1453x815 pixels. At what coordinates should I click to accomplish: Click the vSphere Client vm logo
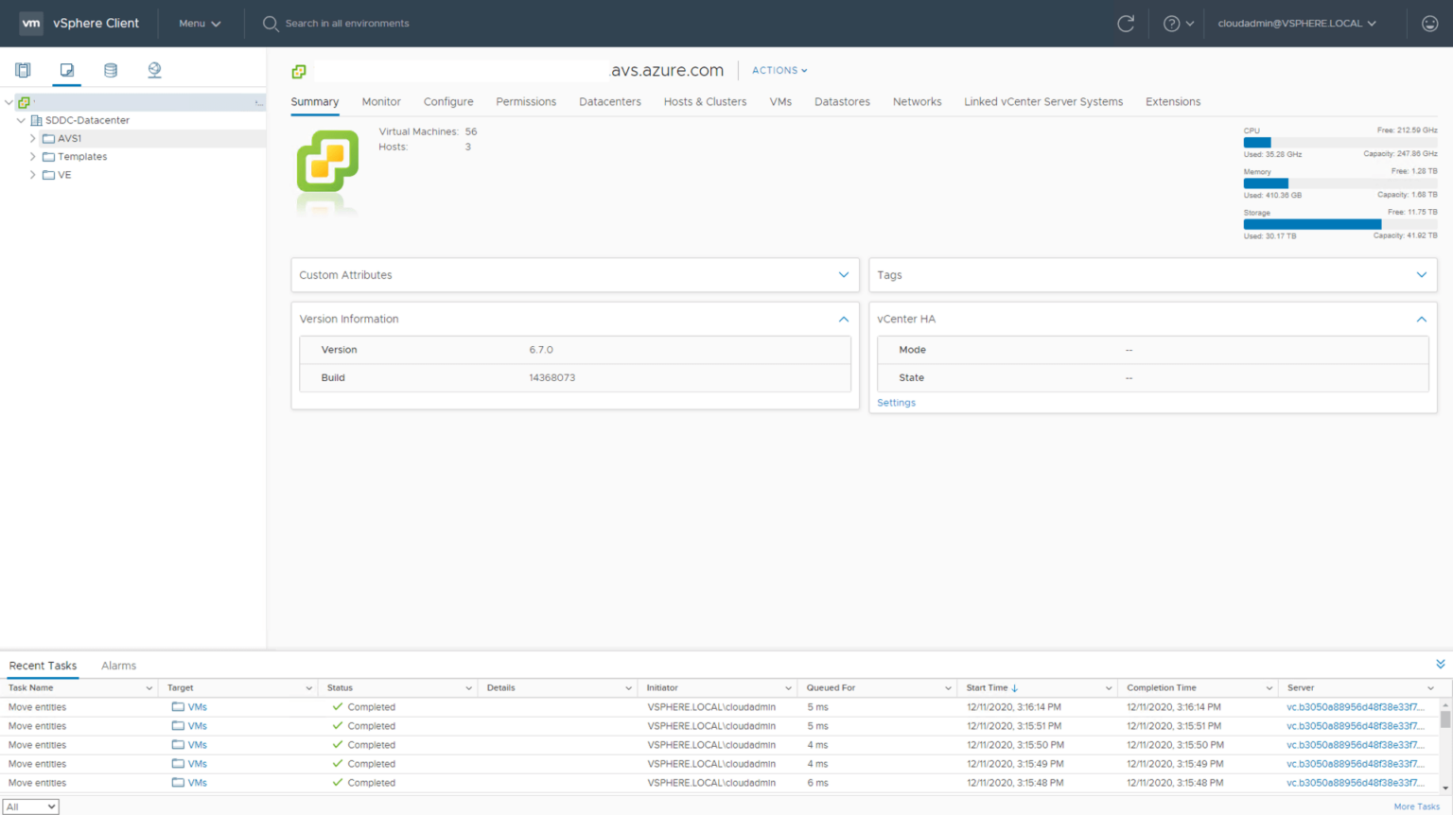[x=31, y=23]
